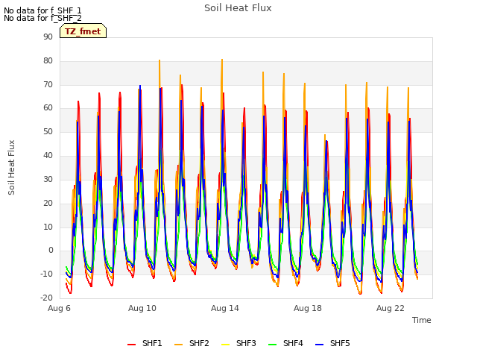Click the Time axis label
The width and height of the screenshot is (477, 358).
pyautogui.click(x=422, y=320)
